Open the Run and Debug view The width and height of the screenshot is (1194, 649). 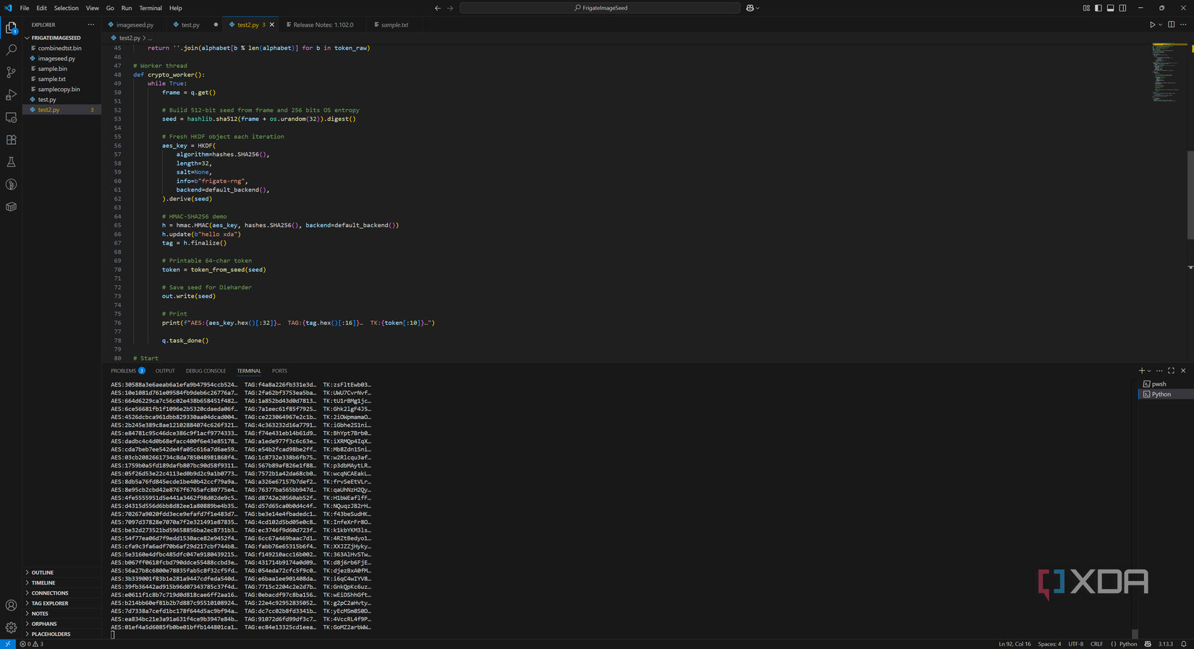[11, 95]
